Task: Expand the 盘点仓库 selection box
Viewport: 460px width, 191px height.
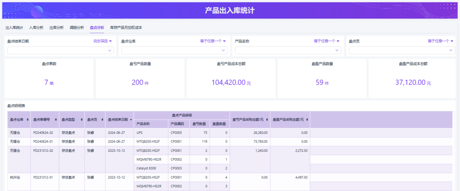Action: coord(174,50)
